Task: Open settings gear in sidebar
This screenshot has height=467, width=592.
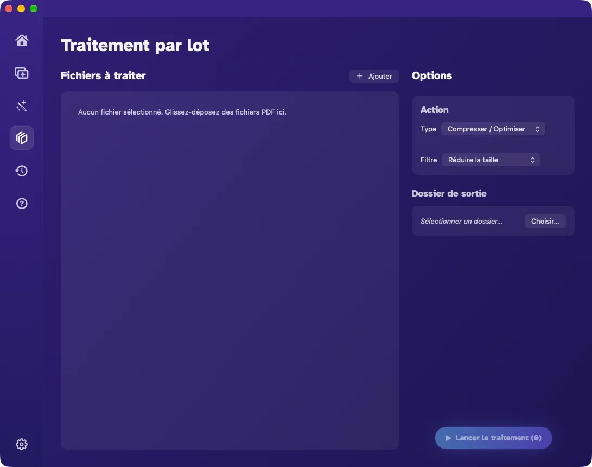Action: [x=22, y=444]
